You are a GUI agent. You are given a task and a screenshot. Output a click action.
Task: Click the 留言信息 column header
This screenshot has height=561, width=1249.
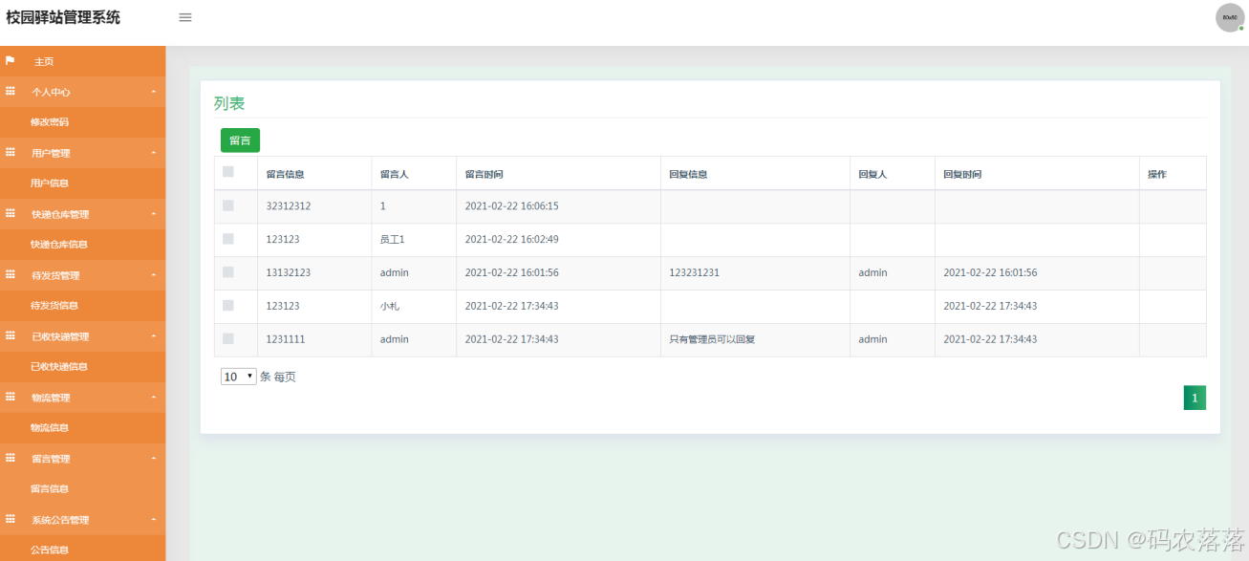[x=285, y=174]
